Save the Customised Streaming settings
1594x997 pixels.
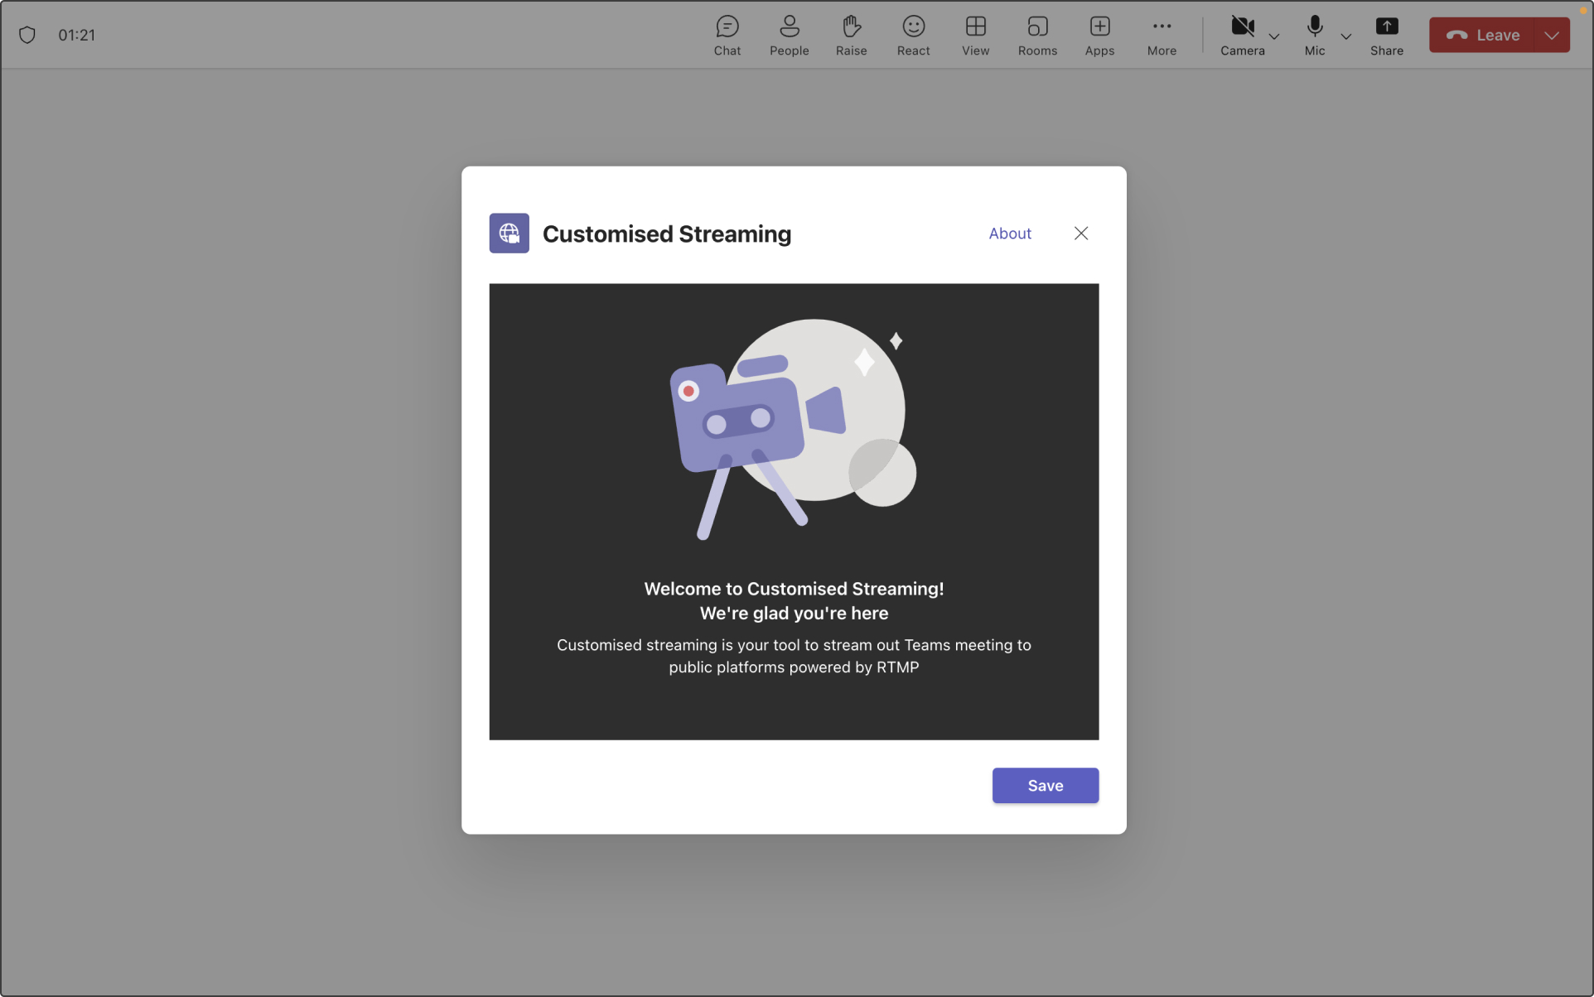point(1045,784)
